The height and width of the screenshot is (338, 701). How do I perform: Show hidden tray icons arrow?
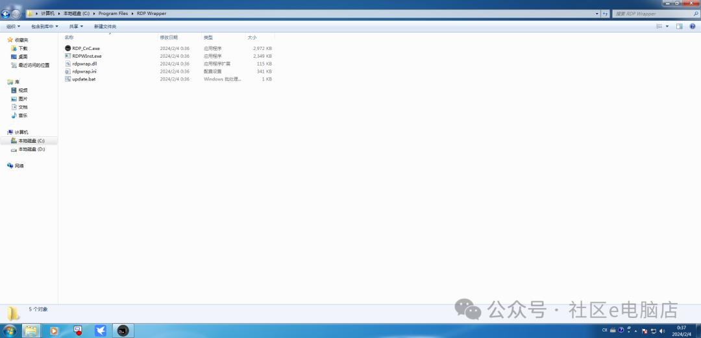[x=635, y=332]
